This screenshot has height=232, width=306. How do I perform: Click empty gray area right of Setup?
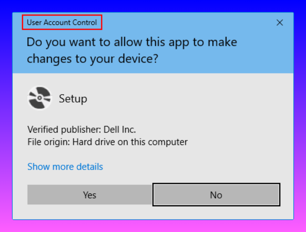pyautogui.click(x=191, y=99)
